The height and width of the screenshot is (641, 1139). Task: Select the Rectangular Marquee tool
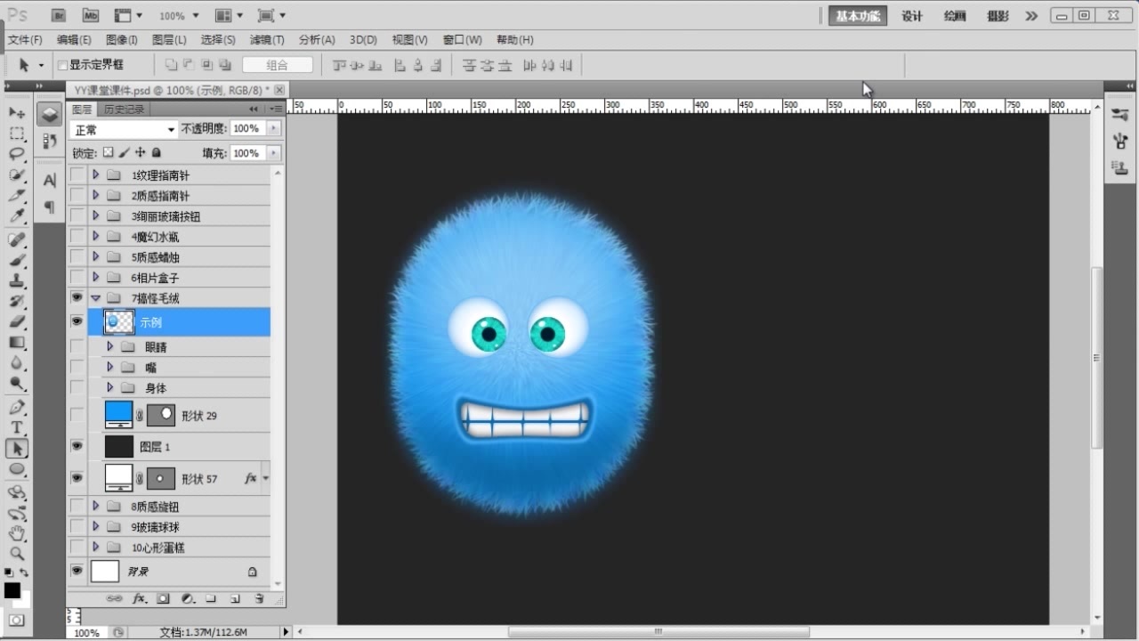tap(17, 134)
